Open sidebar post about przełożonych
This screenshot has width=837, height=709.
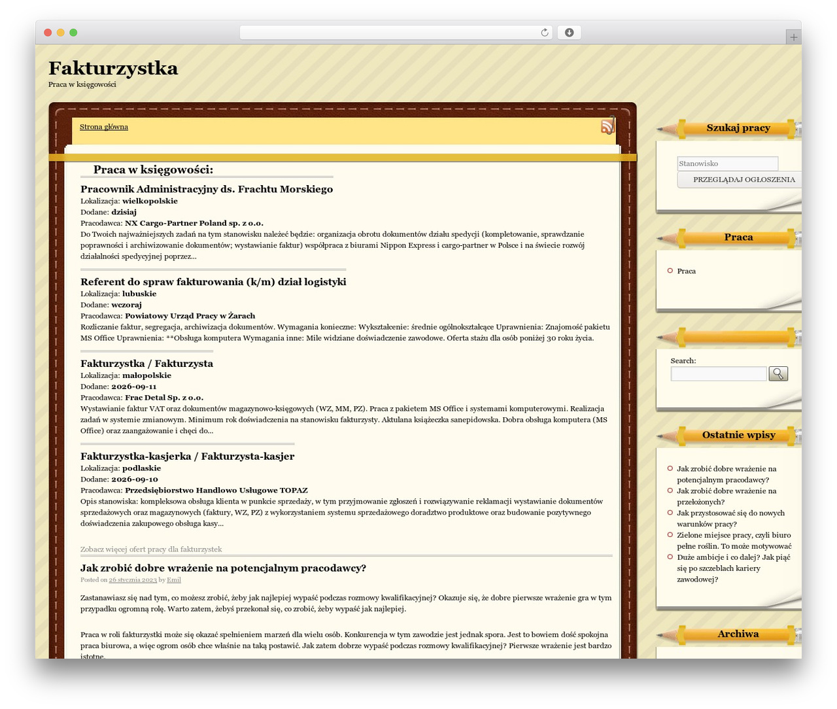point(726,496)
